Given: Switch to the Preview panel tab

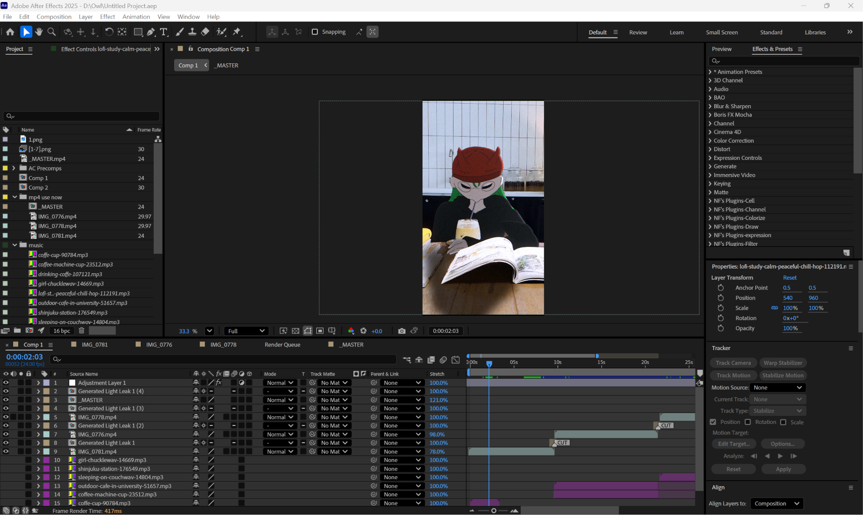Looking at the screenshot, I should (722, 49).
